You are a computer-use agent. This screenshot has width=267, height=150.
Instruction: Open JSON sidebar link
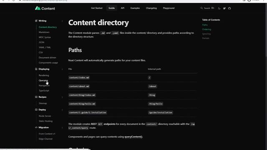pos(41,42)
